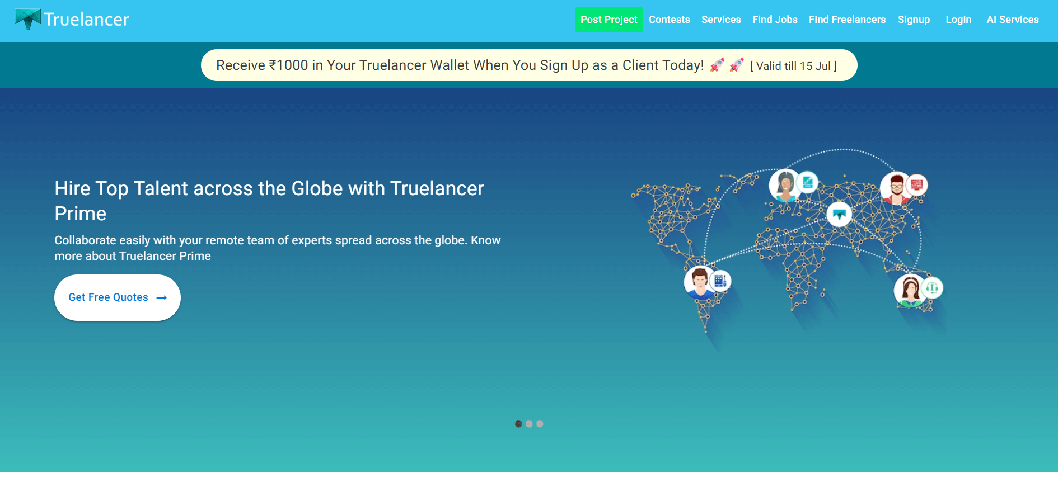Click the Hire Top Talent heading
Screen dimensions: 1058x488
pos(269,201)
